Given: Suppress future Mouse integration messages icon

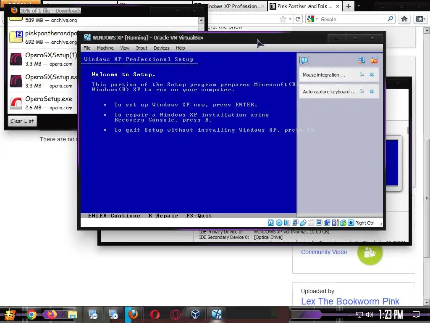Looking at the screenshot, I should (362, 75).
